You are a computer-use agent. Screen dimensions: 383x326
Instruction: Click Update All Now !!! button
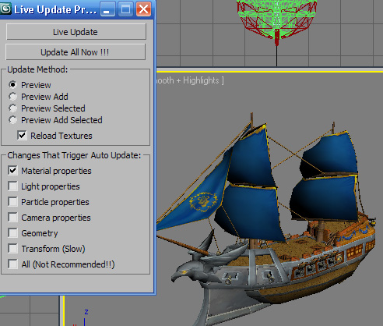(76, 52)
